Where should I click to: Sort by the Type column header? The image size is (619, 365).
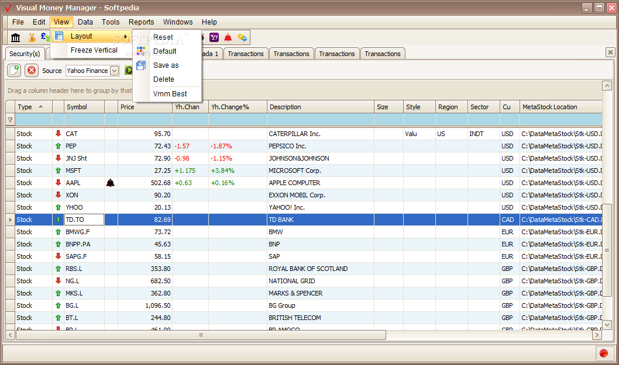(x=33, y=107)
